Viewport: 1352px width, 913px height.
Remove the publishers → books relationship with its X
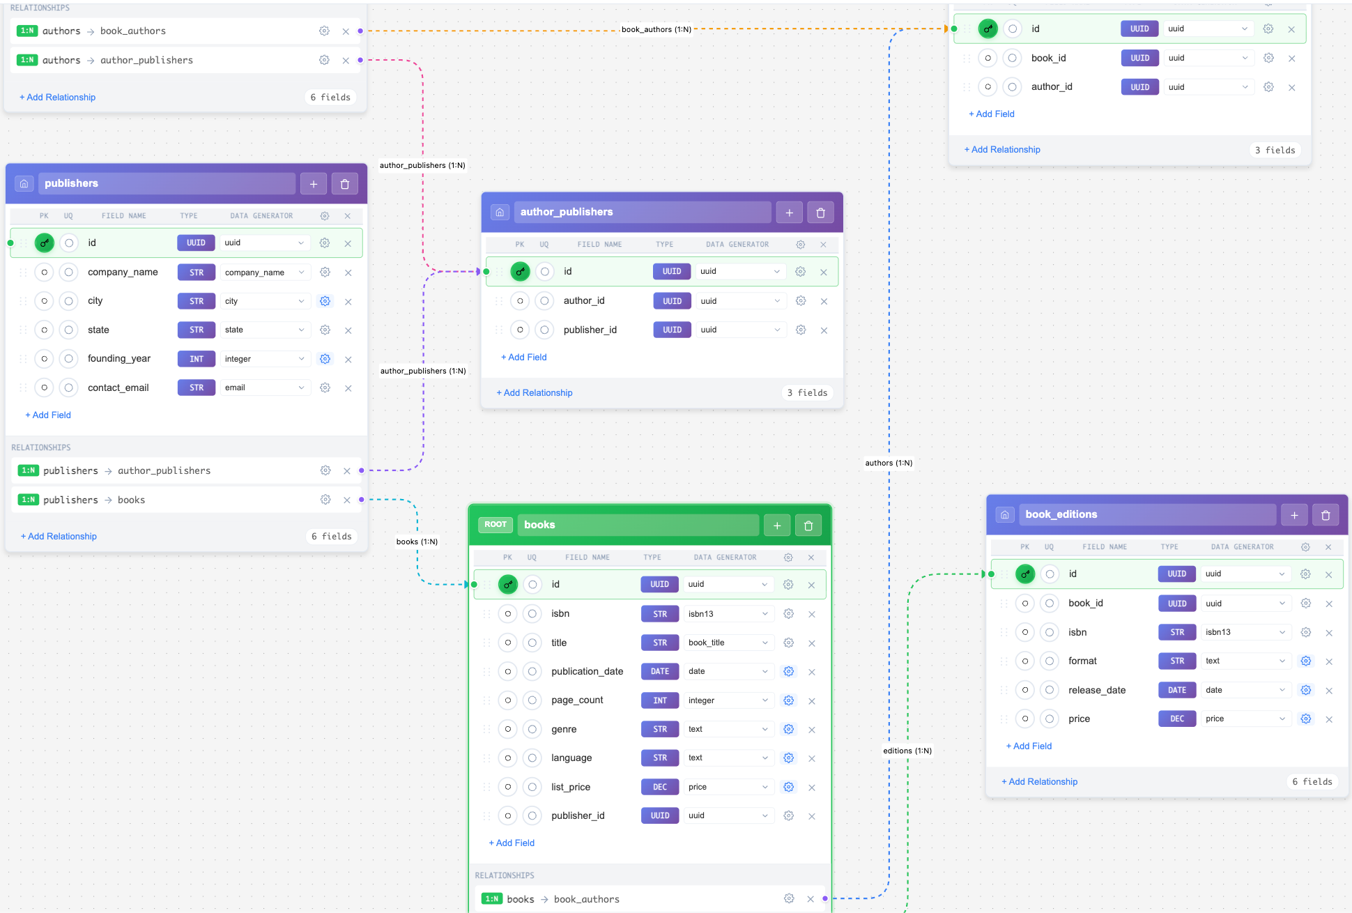coord(347,500)
